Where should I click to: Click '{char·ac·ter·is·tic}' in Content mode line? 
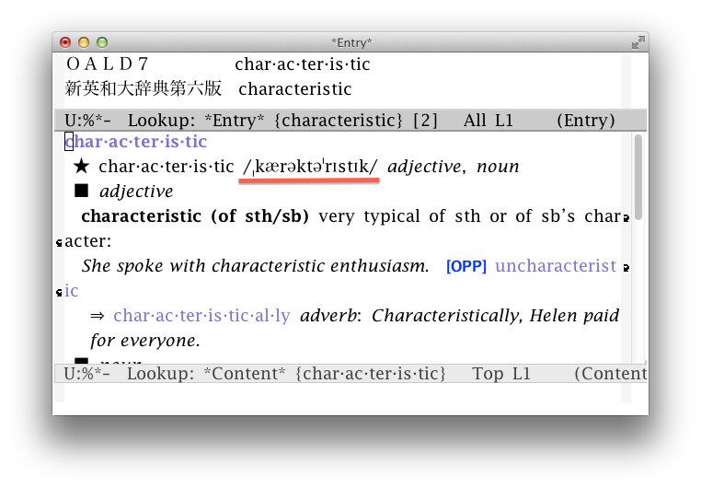point(371,374)
